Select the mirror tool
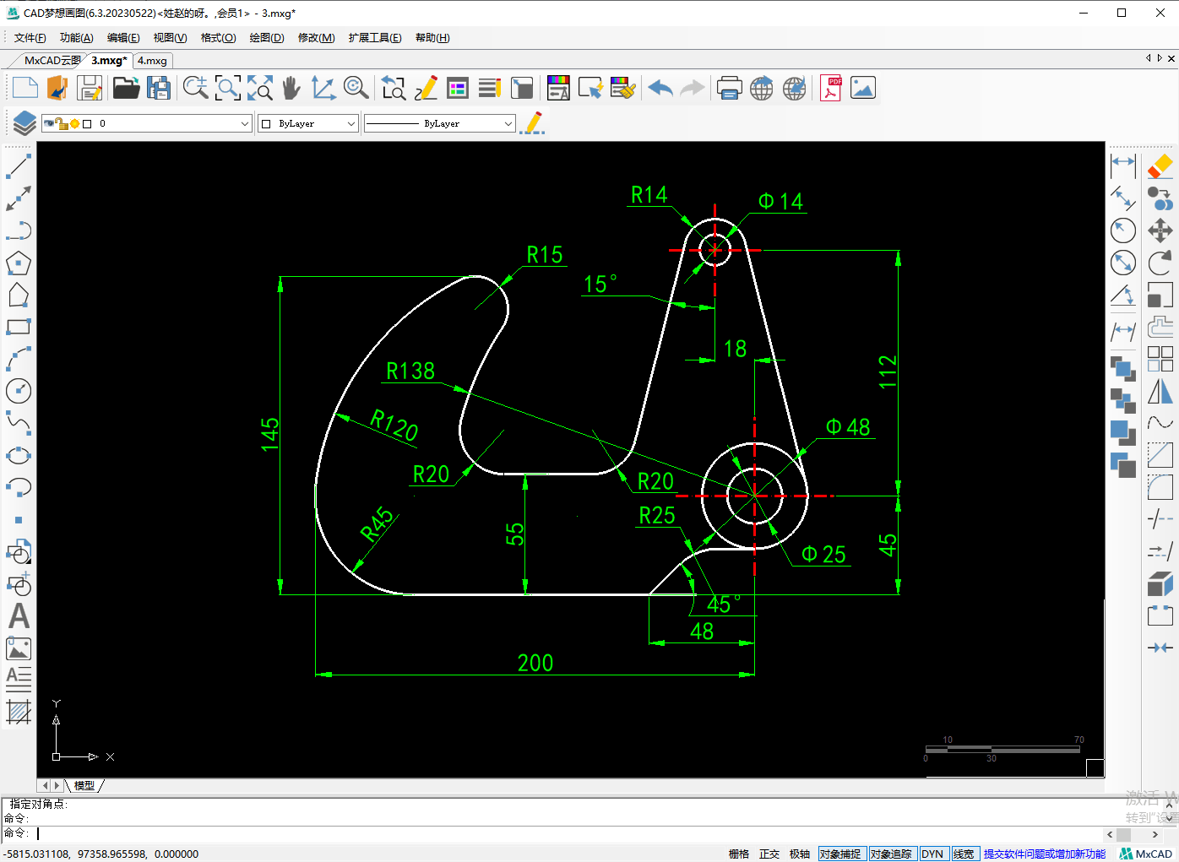The width and height of the screenshot is (1179, 862). point(1160,391)
